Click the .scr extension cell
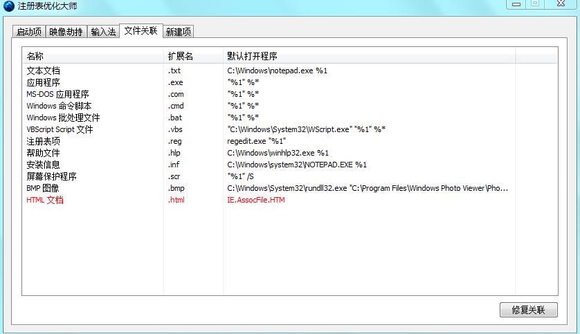Screen dimensions: 580x334 pyautogui.click(x=174, y=176)
